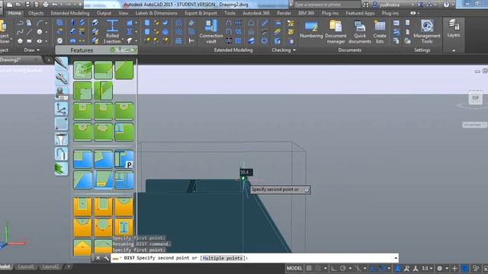Image resolution: width=488 pixels, height=274 pixels.
Task: Select the green diagonal plate cut feature
Action: click(x=124, y=70)
